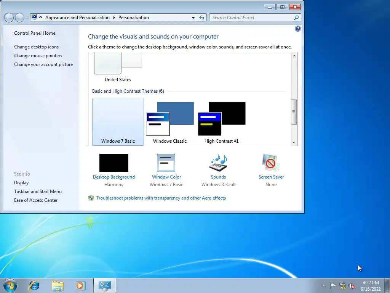Click the Personalization breadcrumb

pyautogui.click(x=134, y=18)
